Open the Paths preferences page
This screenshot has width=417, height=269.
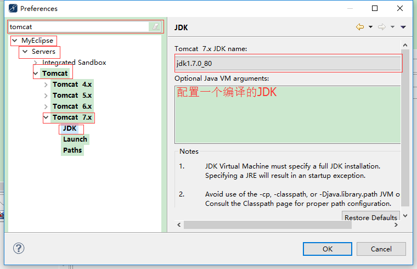tap(72, 150)
